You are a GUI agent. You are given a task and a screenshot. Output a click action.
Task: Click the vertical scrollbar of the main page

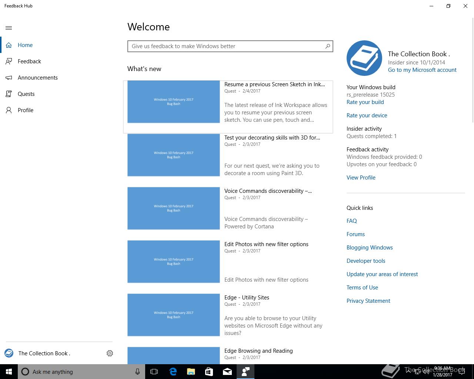point(473,70)
